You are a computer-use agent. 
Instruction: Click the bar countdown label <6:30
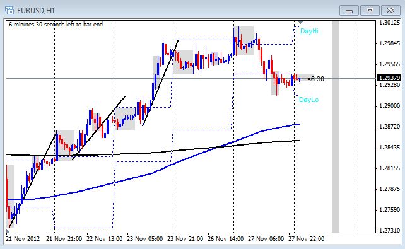[x=315, y=79]
